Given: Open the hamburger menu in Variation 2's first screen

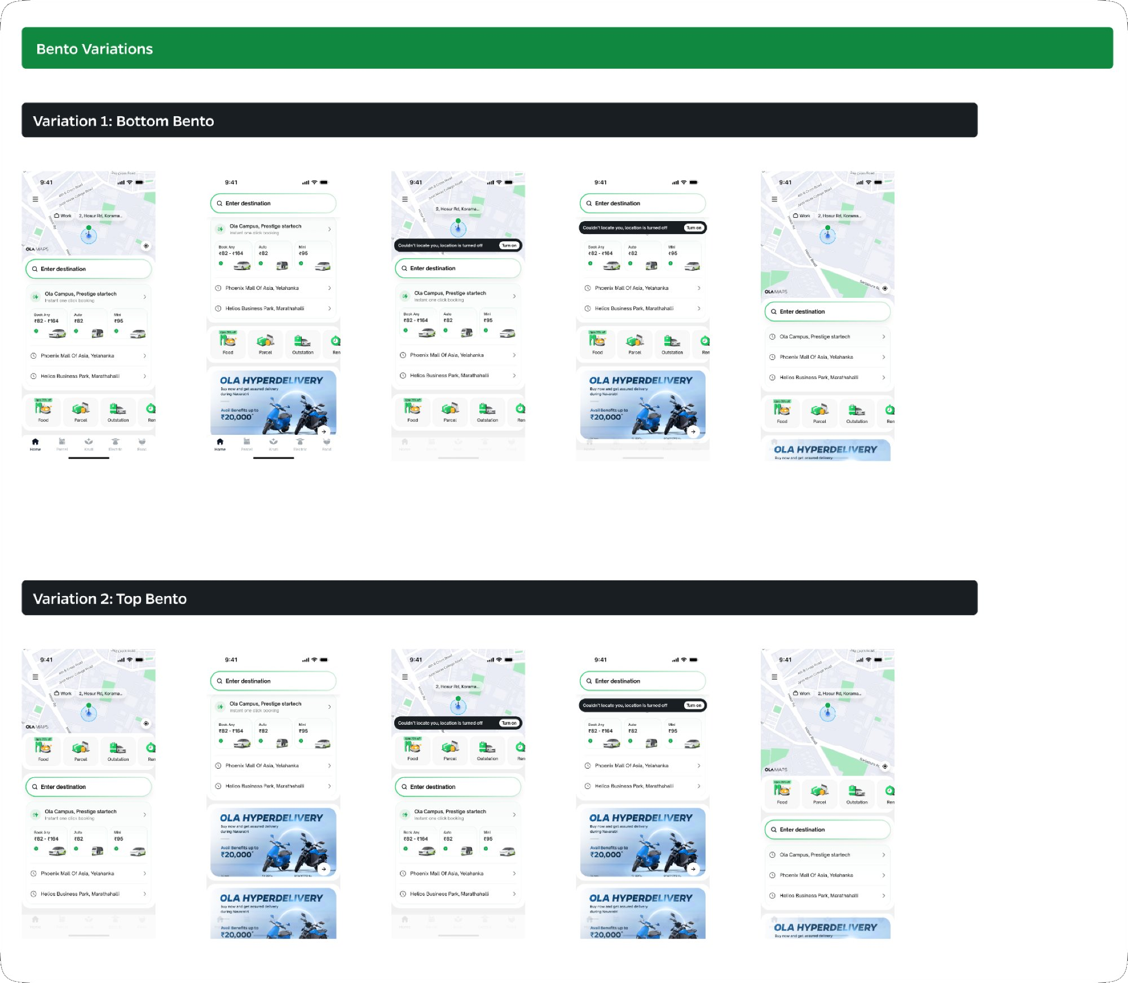Looking at the screenshot, I should [x=36, y=677].
